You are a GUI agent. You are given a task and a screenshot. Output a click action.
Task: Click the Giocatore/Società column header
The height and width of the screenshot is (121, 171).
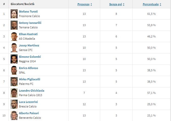click(23, 4)
